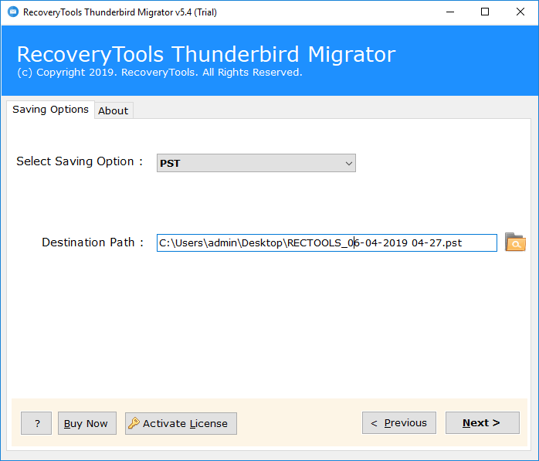Click the key icon on Activate License
Image resolution: width=539 pixels, height=461 pixels.
pos(134,423)
